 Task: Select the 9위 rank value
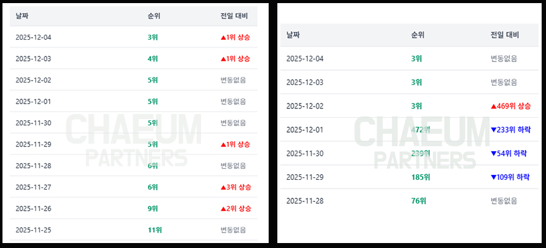pos(153,209)
